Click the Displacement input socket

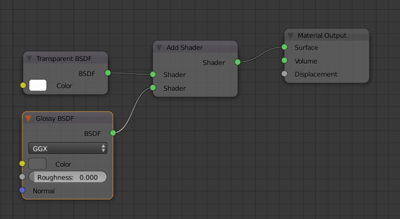point(284,74)
